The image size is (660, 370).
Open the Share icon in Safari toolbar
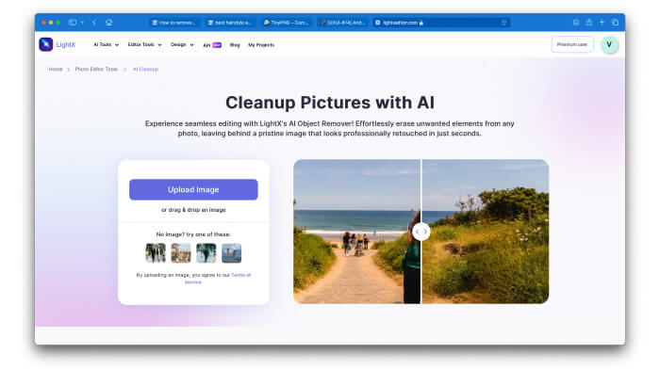coord(589,23)
